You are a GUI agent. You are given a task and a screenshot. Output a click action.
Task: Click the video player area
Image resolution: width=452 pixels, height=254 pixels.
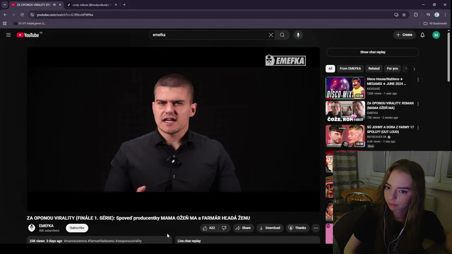pos(173,129)
